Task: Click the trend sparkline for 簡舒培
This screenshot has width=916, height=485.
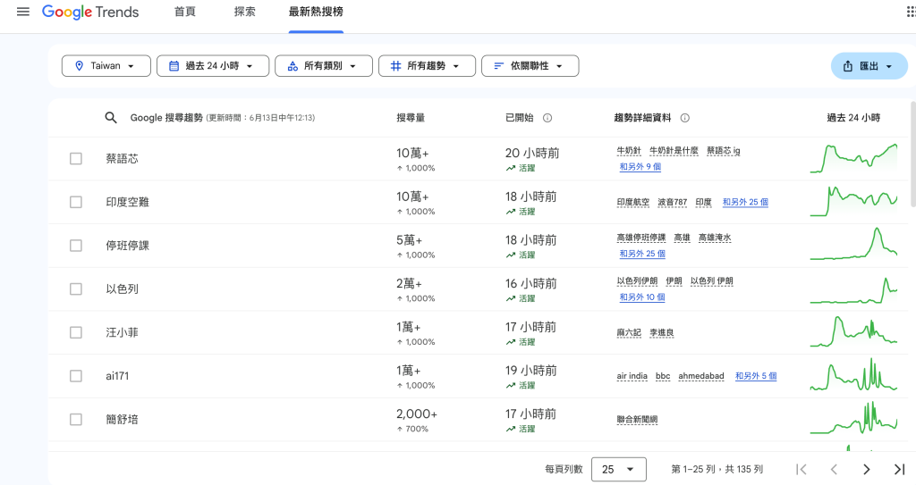Action: 853,419
